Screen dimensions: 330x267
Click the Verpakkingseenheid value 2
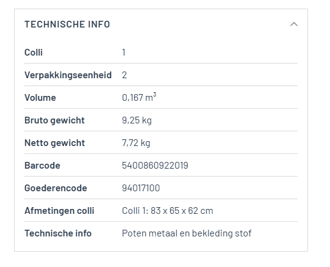(124, 75)
